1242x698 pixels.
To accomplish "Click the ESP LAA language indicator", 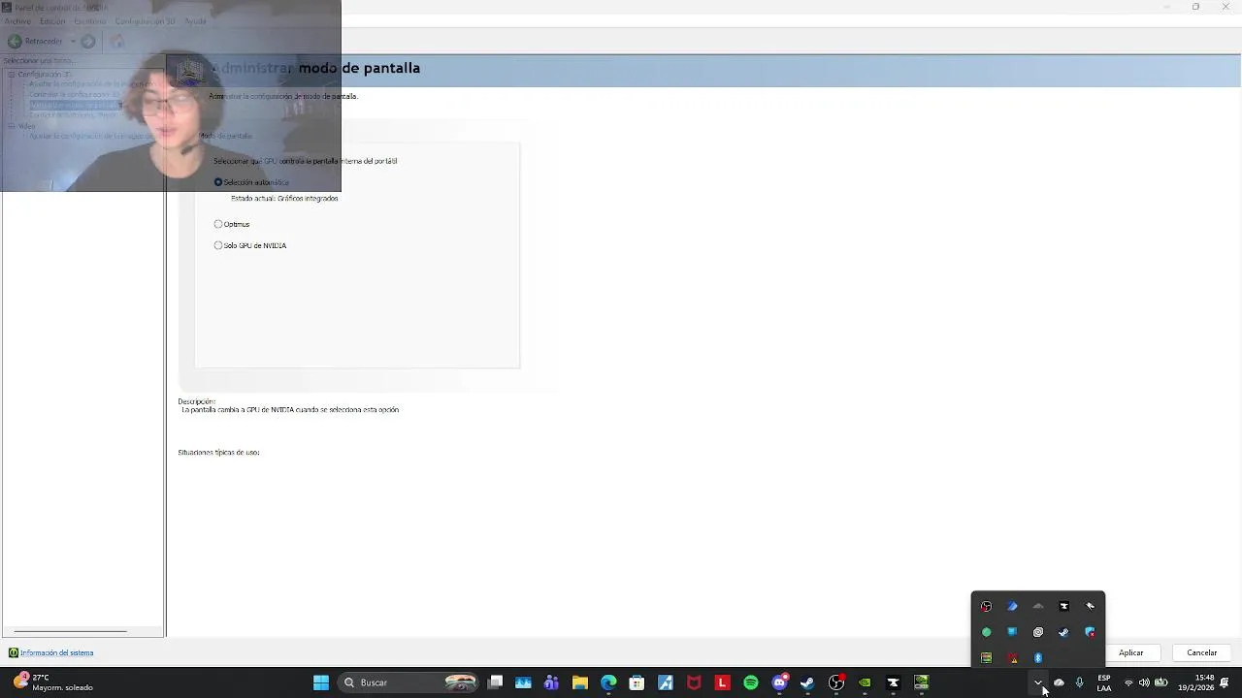I will 1104,682.
